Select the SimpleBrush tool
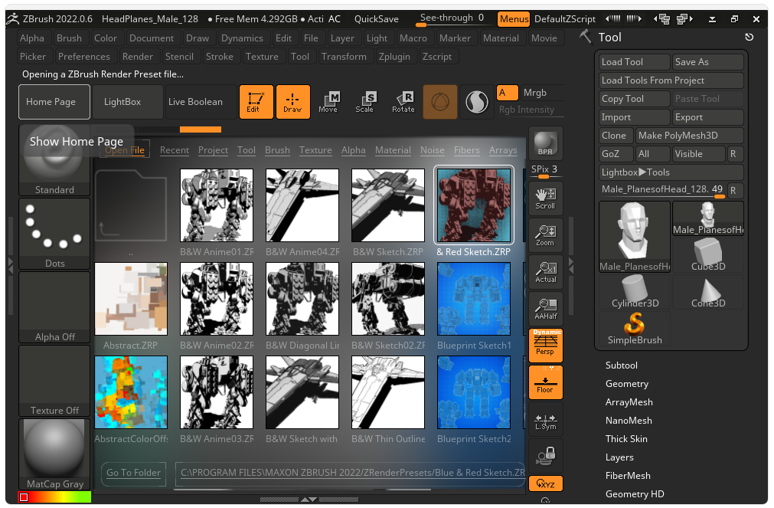 [x=635, y=329]
